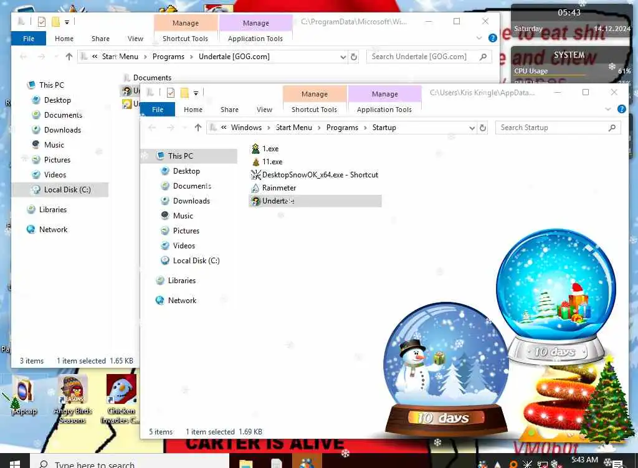The image size is (638, 468).
Task: Open Share tab in Startup window
Action: coord(229,110)
